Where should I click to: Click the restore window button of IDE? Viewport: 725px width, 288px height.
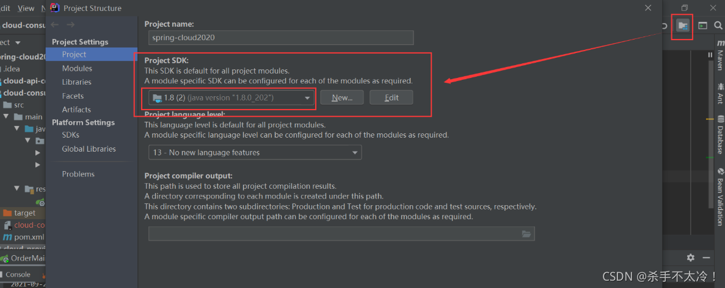tap(685, 7)
